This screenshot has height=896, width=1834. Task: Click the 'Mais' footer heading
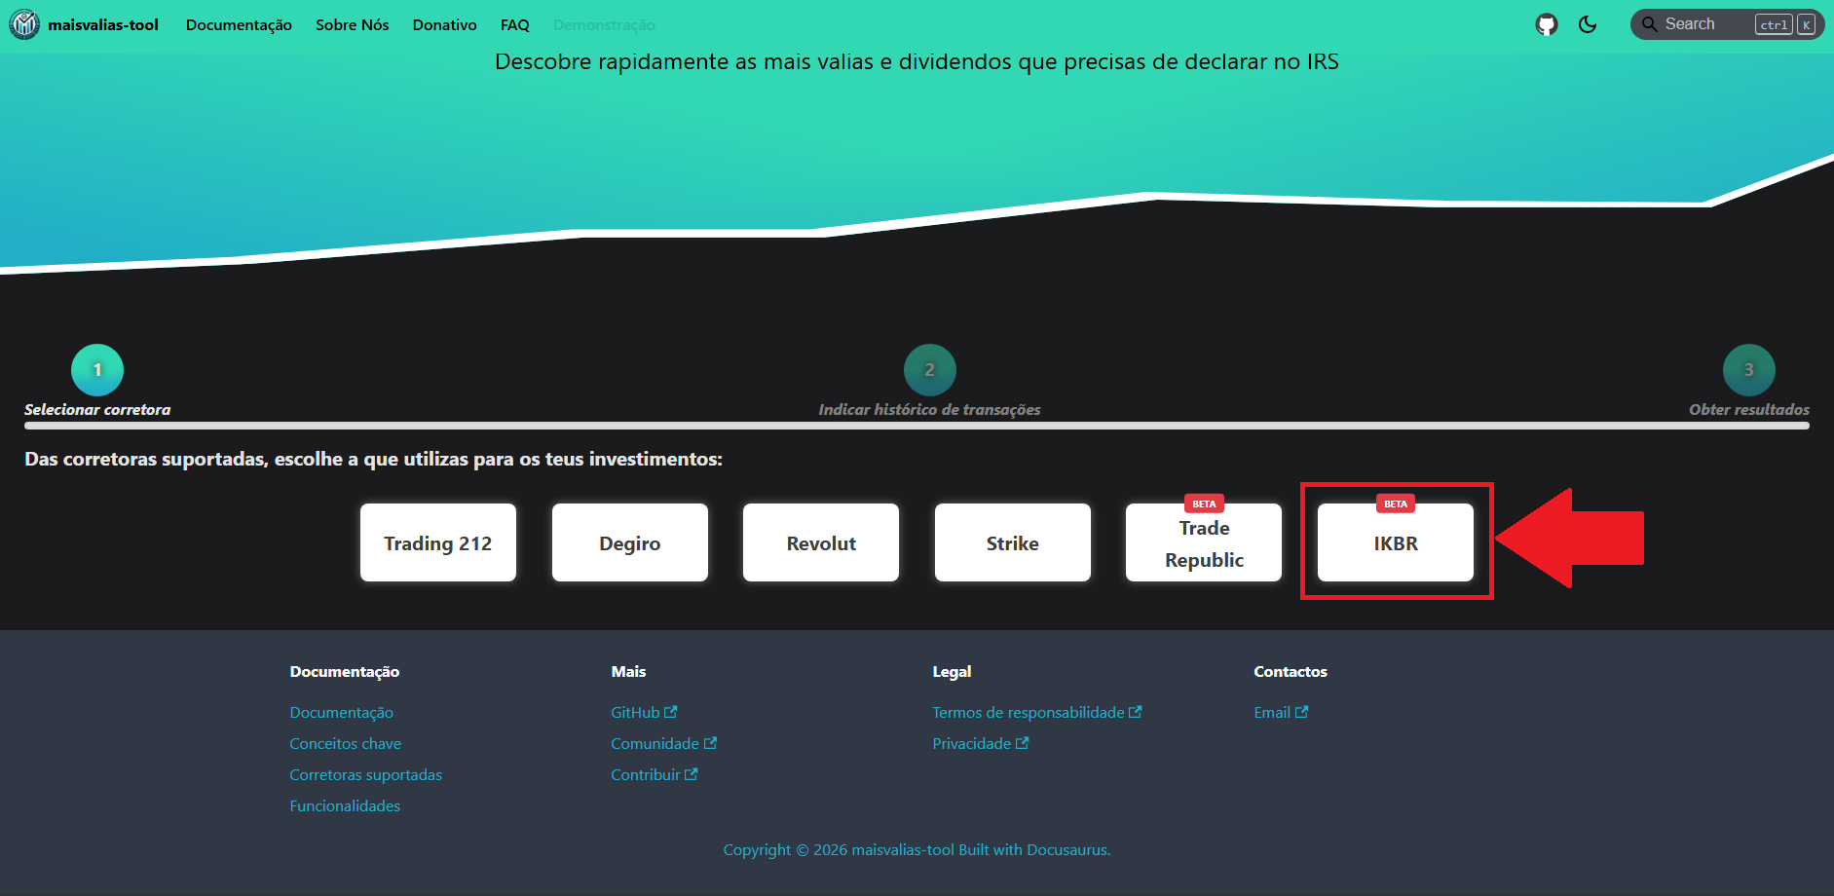pyautogui.click(x=628, y=672)
